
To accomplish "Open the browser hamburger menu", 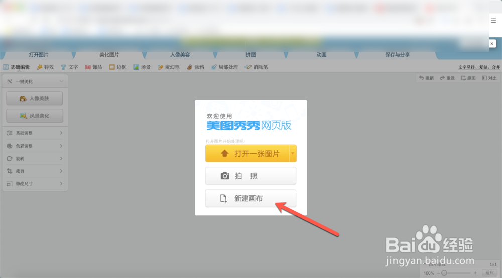I will tap(493, 20).
